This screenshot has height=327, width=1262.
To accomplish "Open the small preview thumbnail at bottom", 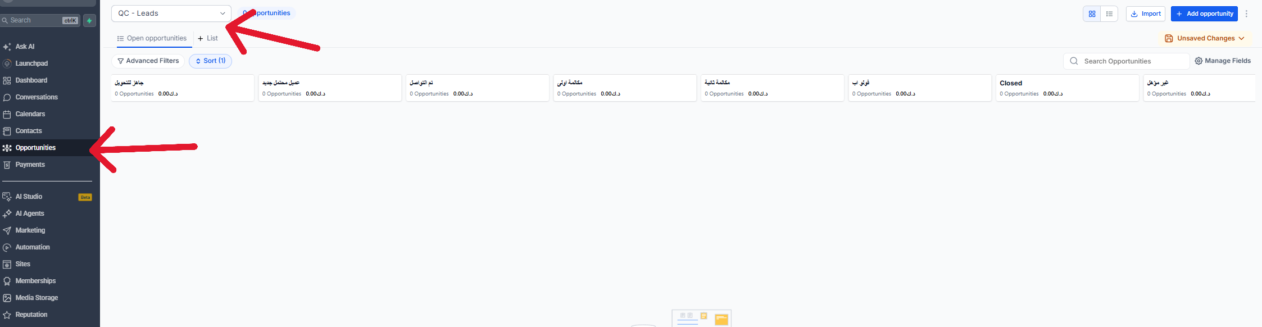I will 701,318.
